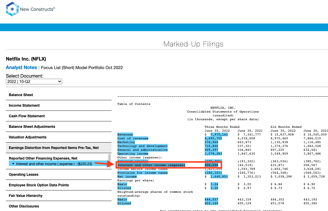328x211 pixels.
Task: Select Balance Sheet Adjustments in sidebar
Action: pos(58,127)
